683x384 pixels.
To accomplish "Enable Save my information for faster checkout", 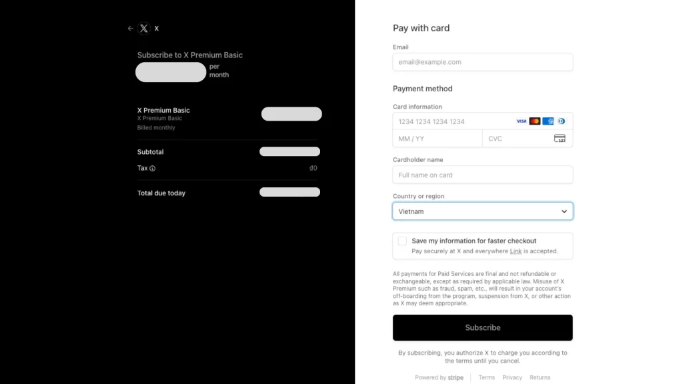I will [402, 241].
